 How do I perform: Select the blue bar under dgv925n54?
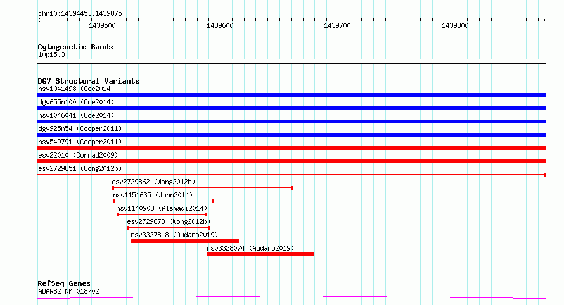pos(292,135)
